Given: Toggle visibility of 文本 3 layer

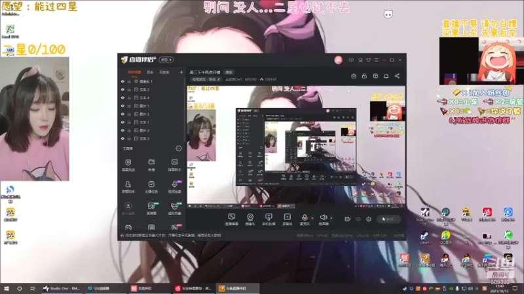Looking at the screenshot, I should pyautogui.click(x=122, y=139).
